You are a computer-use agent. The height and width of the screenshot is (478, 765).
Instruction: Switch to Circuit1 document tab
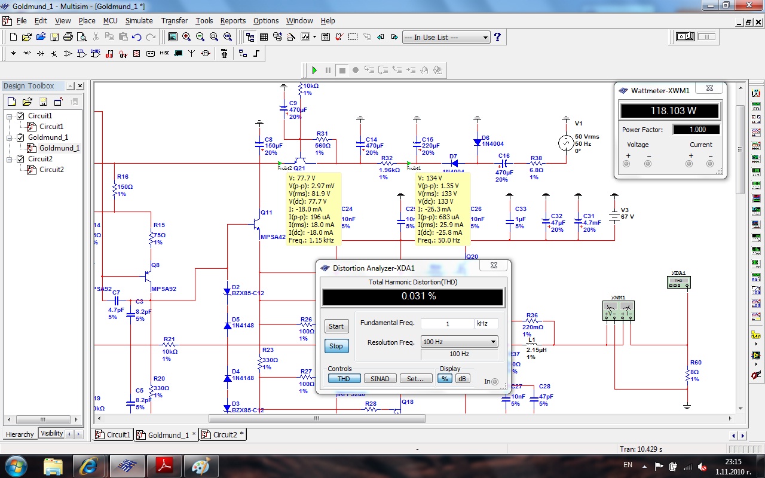[x=113, y=435]
